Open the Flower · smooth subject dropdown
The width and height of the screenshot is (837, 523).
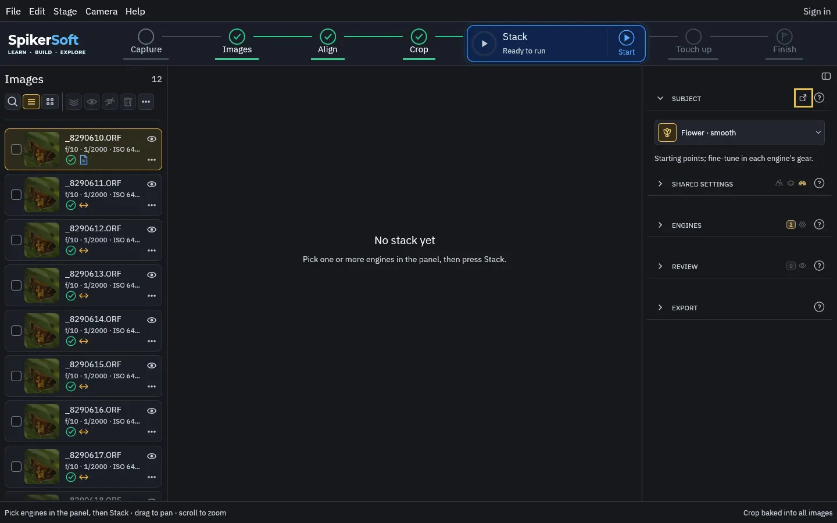[x=739, y=132]
